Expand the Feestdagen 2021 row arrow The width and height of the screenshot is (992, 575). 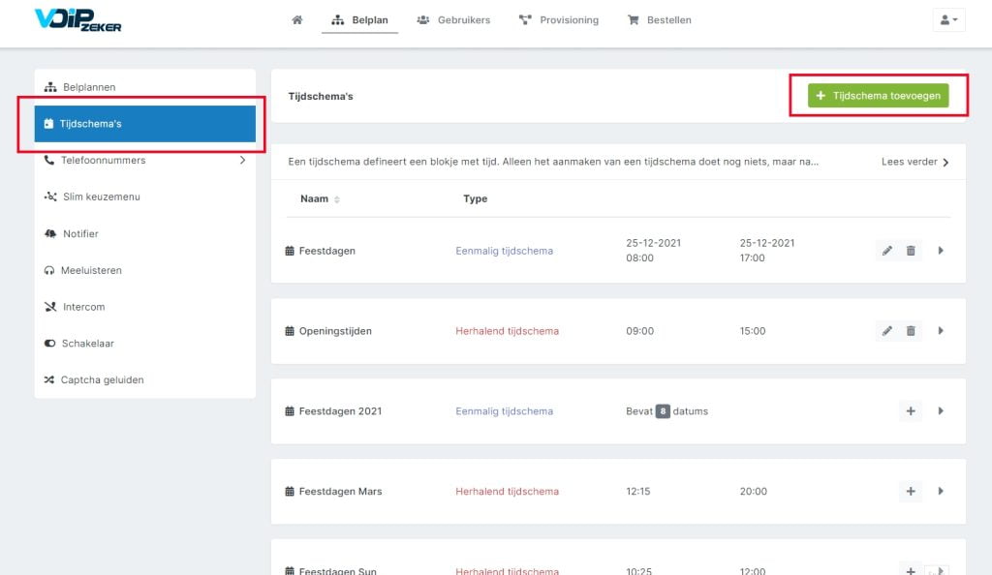pos(941,411)
